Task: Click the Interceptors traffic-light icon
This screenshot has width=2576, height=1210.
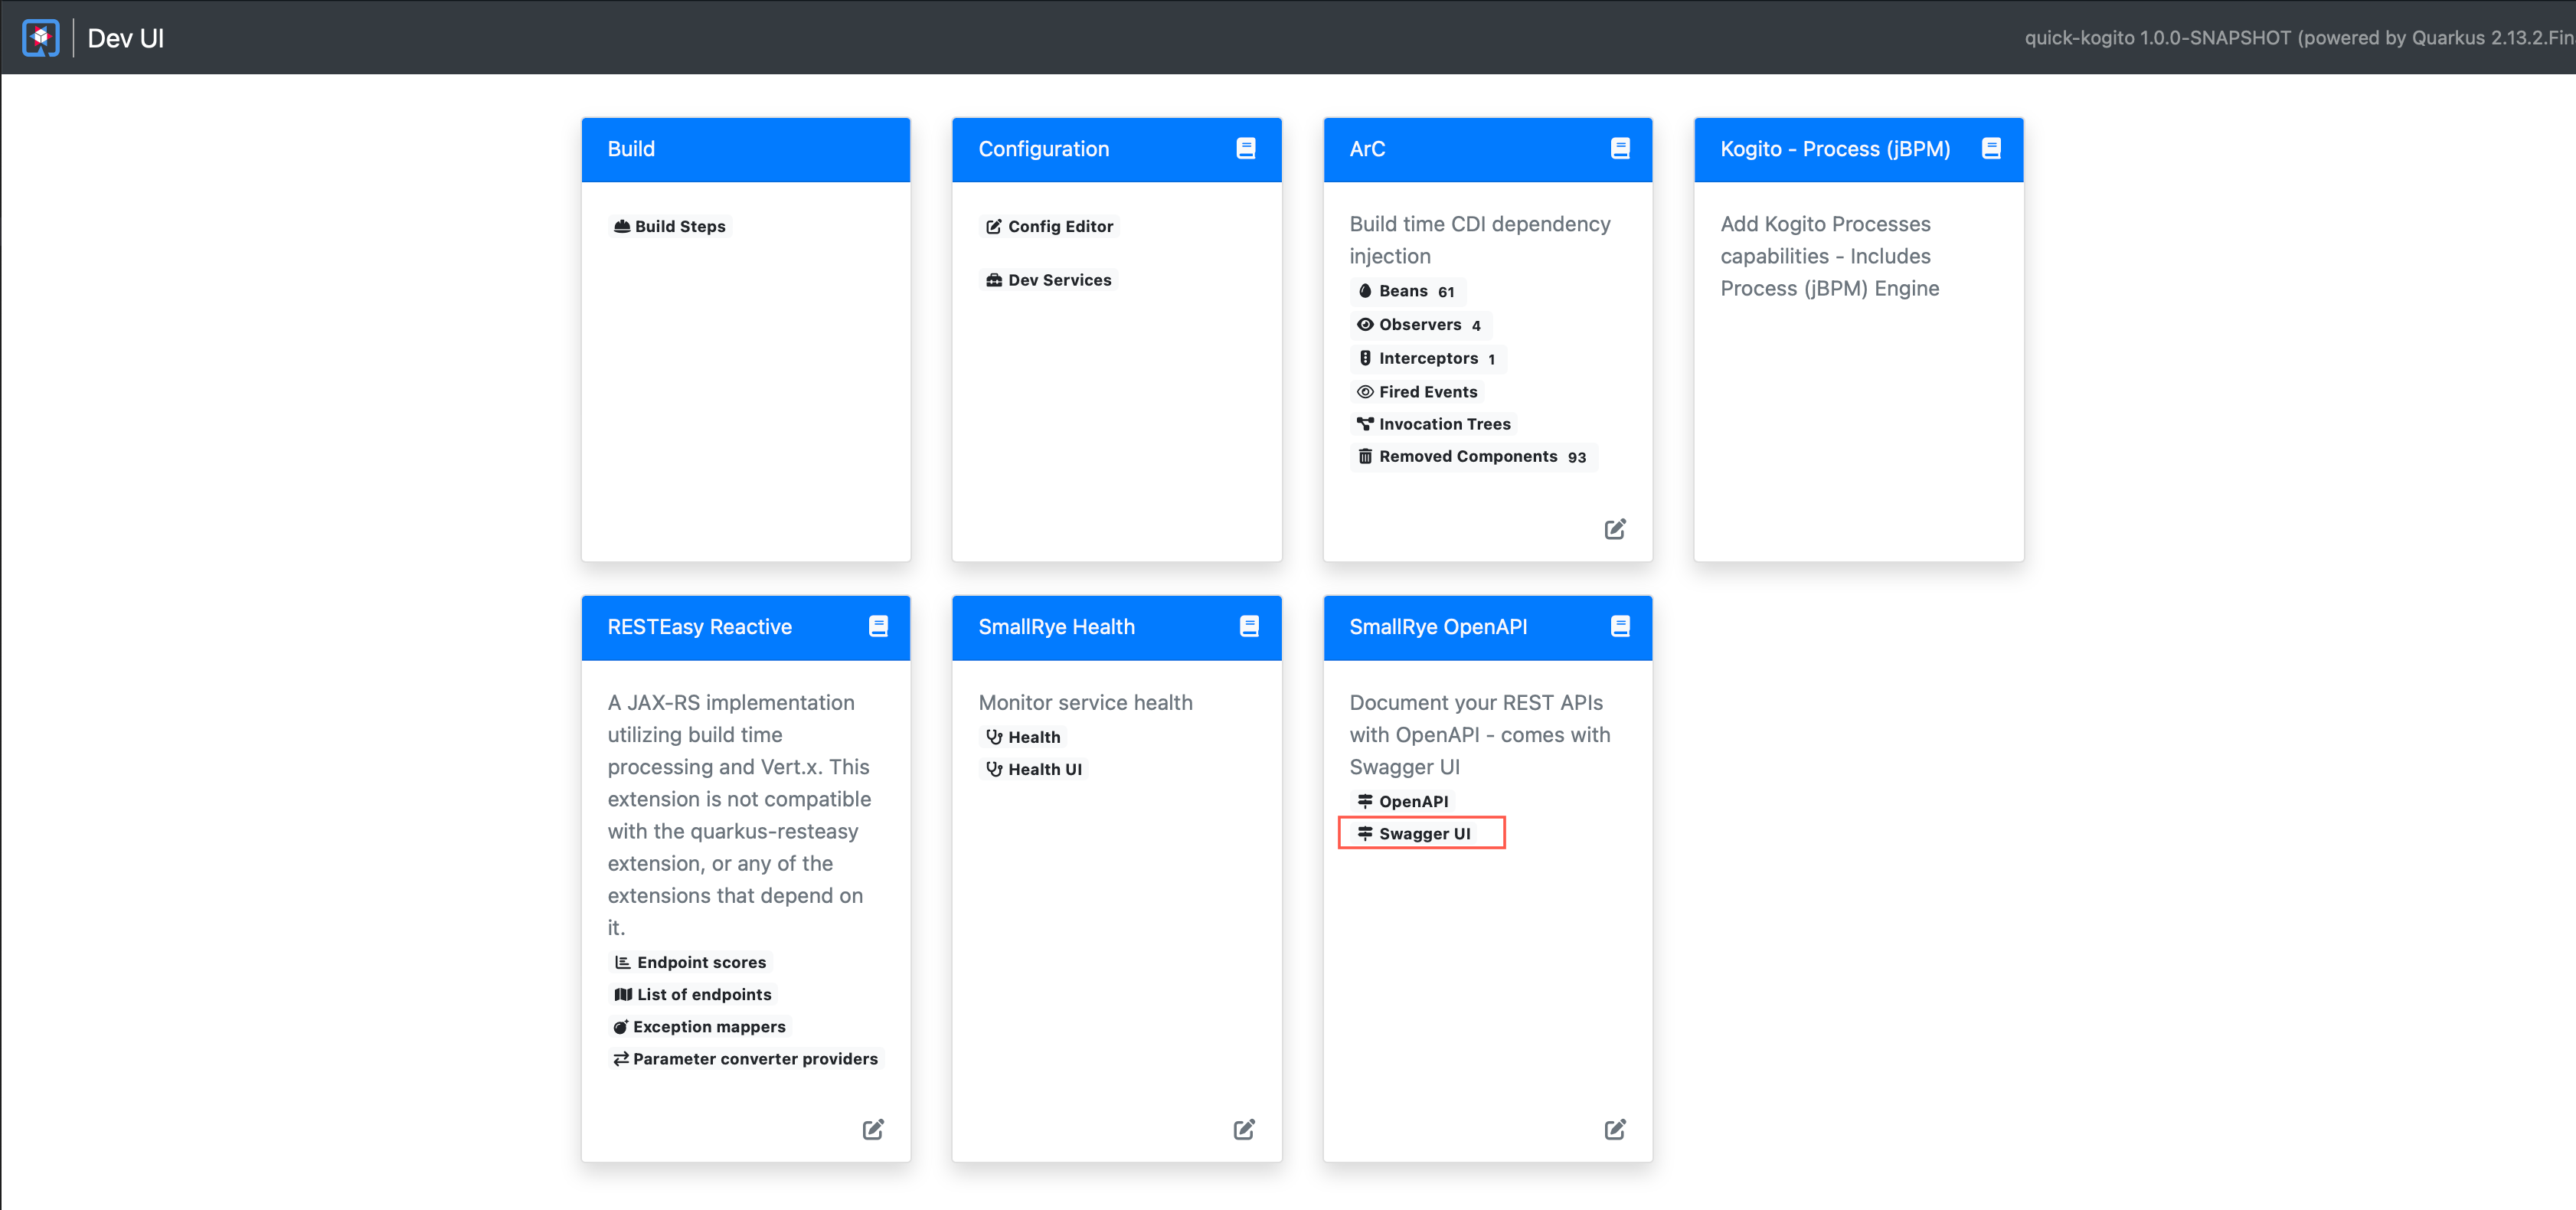Action: point(1365,358)
